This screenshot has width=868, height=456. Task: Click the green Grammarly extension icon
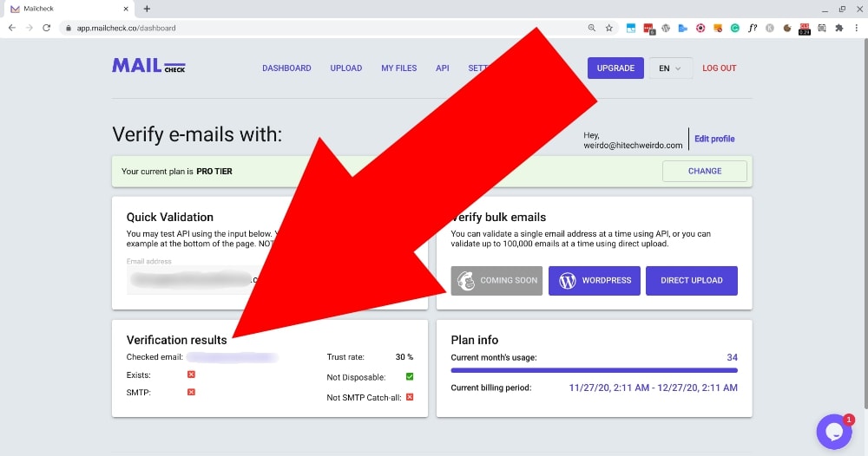(x=735, y=29)
